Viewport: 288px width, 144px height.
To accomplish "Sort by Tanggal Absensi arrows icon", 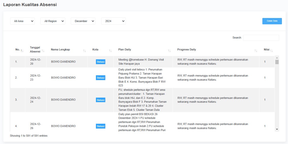I will coord(43,51).
